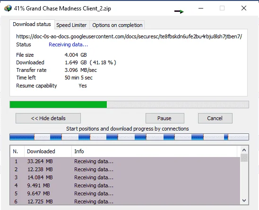Click the N. column header
The height and width of the screenshot is (210, 259).
[x=17, y=151]
